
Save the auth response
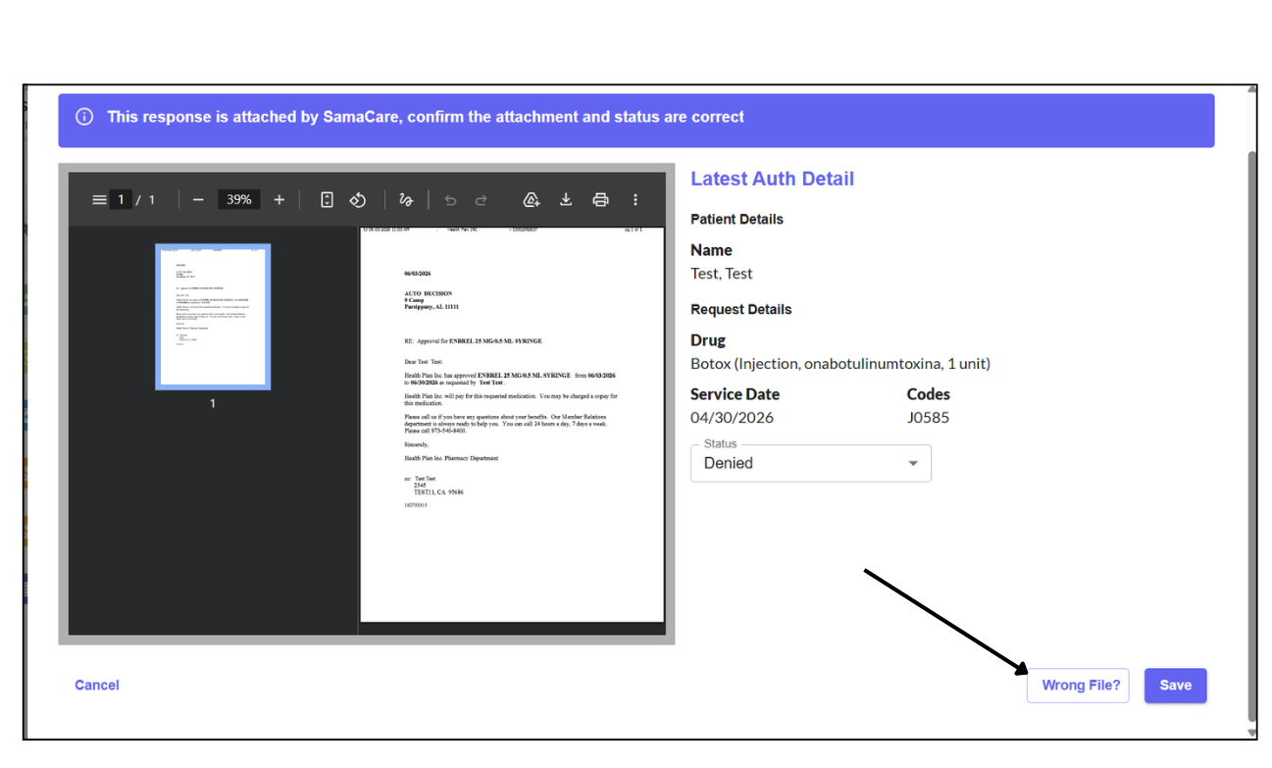coord(1176,686)
